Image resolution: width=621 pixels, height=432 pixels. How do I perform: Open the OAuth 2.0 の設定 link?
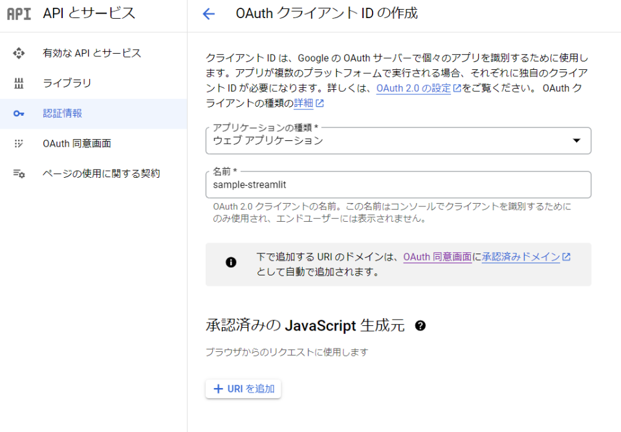tap(413, 89)
